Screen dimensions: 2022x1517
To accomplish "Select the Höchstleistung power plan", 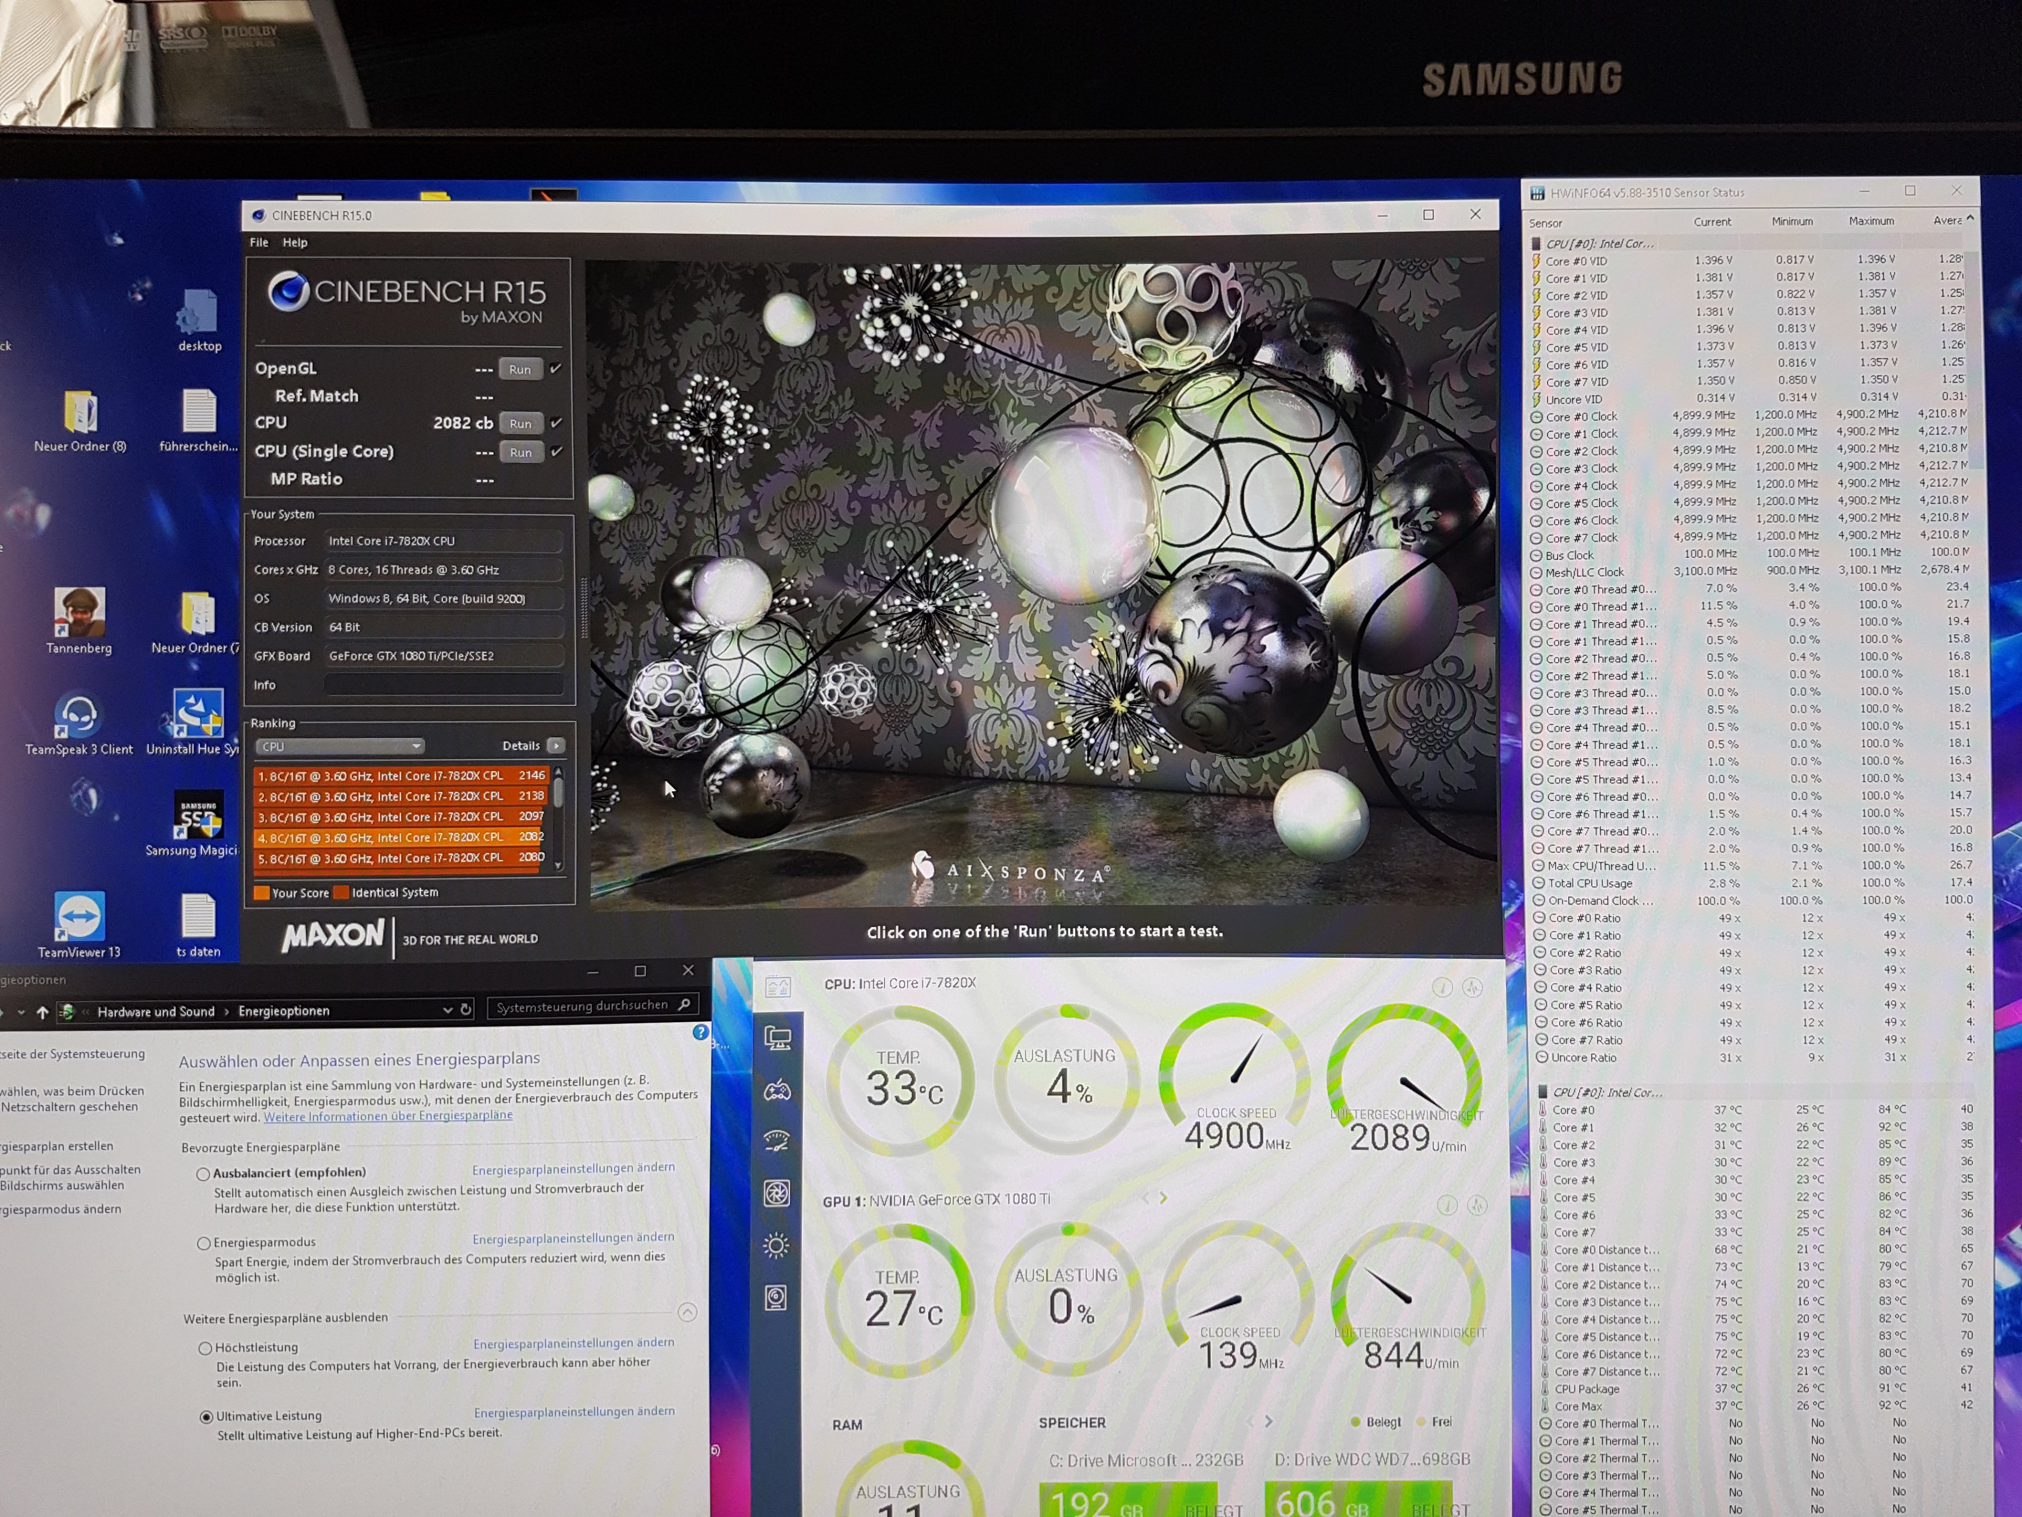I will pyautogui.click(x=205, y=1348).
